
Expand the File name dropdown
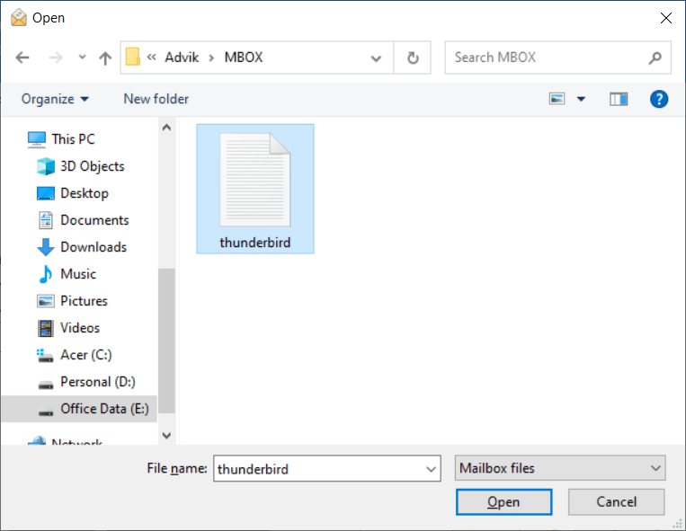[431, 469]
